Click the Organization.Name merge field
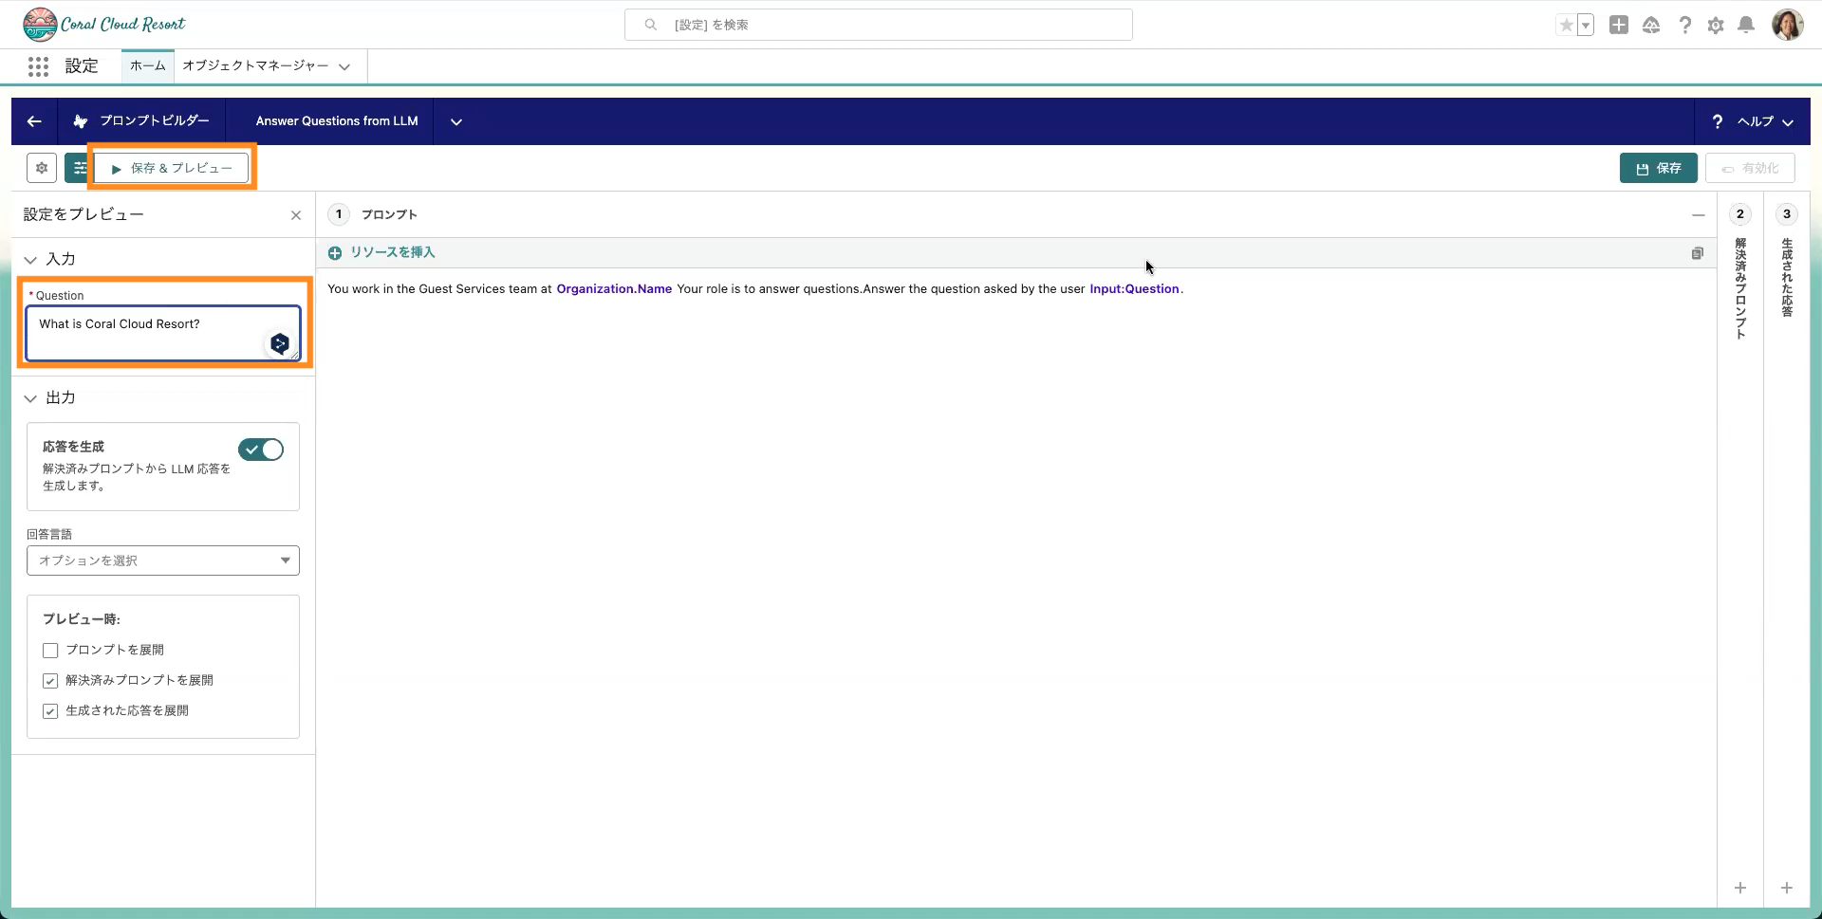This screenshot has height=919, width=1822. click(614, 289)
